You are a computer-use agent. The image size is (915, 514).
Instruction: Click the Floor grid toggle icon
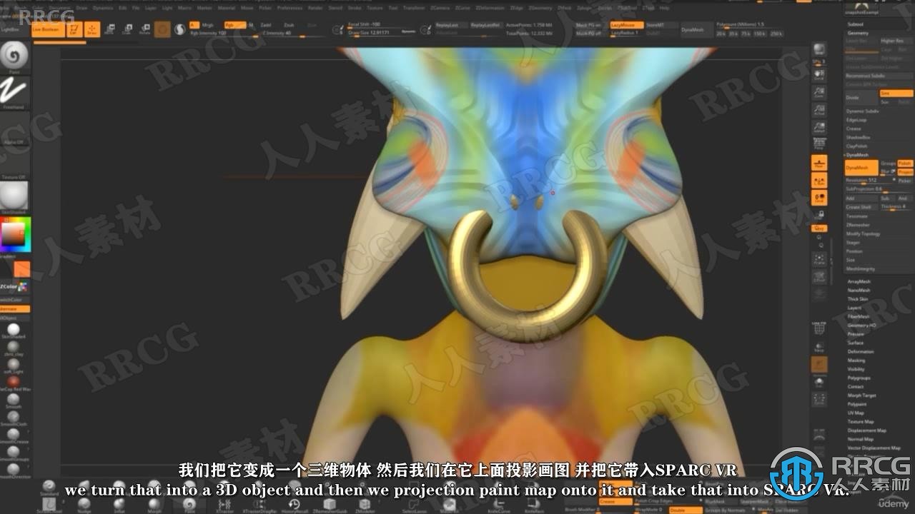point(819,163)
